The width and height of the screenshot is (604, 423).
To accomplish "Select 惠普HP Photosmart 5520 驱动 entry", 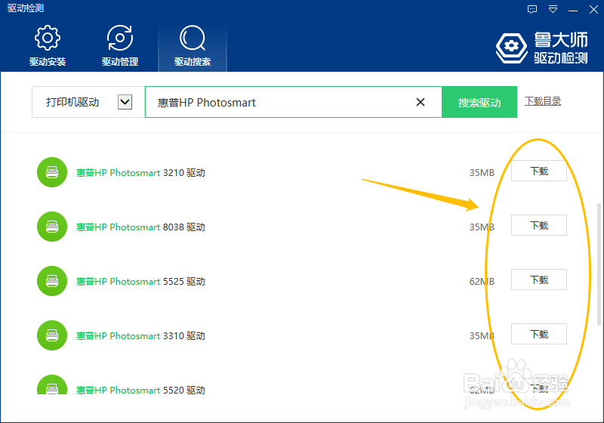I will coord(140,390).
